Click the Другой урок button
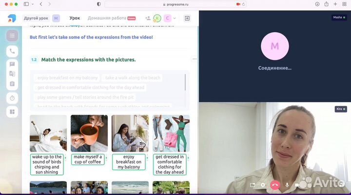The width and height of the screenshot is (351, 195). point(35,18)
